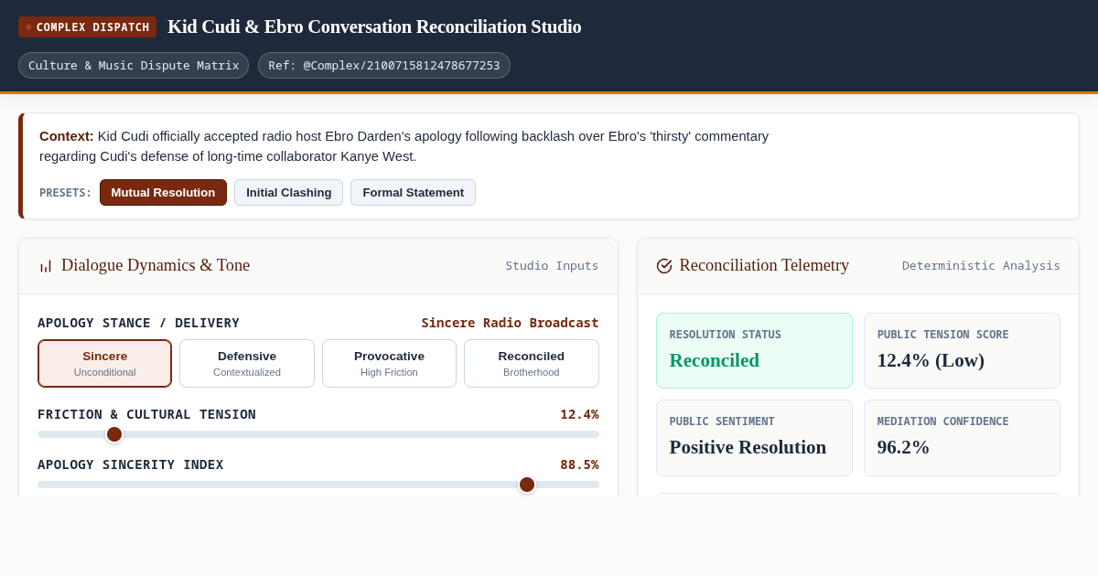
Task: Select the Sincere Unconditional stance option
Action: pos(104,364)
